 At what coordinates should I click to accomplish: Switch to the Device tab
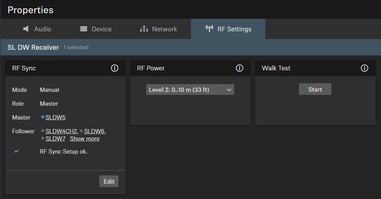(x=96, y=29)
